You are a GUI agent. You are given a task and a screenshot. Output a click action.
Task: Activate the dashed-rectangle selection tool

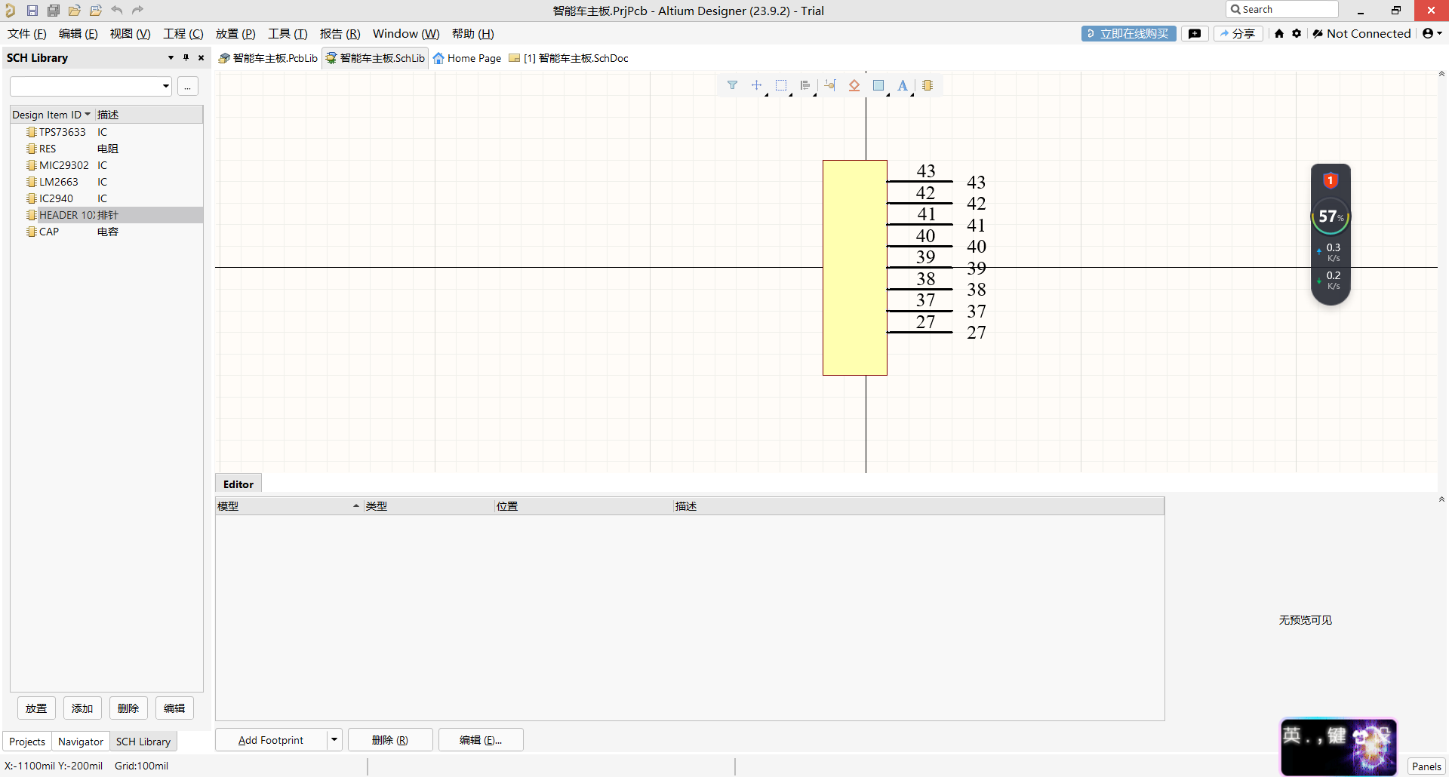pyautogui.click(x=781, y=85)
